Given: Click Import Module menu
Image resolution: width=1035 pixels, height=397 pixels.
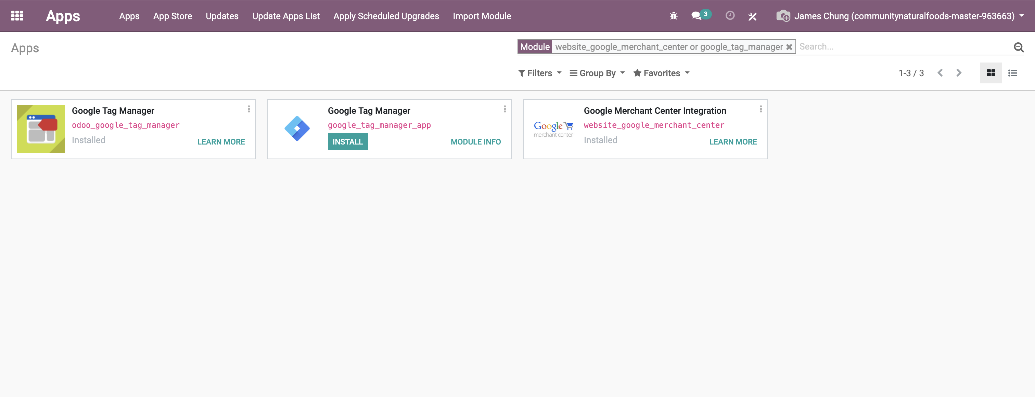Looking at the screenshot, I should [x=482, y=16].
